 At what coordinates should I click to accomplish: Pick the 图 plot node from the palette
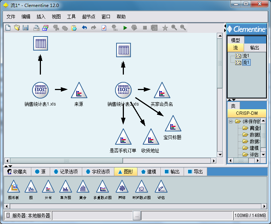pyautogui.click(x=31, y=187)
